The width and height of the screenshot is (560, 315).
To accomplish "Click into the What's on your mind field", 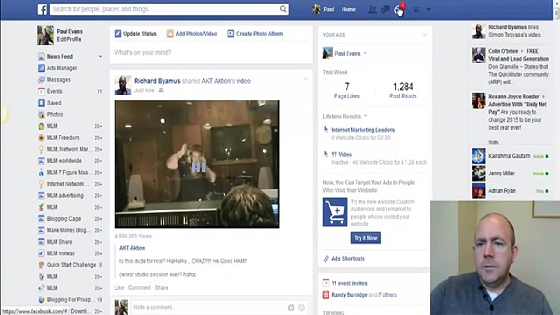I will click(210, 52).
